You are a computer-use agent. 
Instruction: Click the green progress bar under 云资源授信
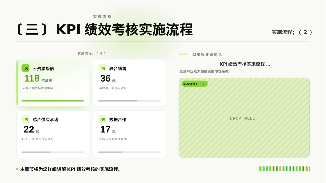[x=53, y=101]
